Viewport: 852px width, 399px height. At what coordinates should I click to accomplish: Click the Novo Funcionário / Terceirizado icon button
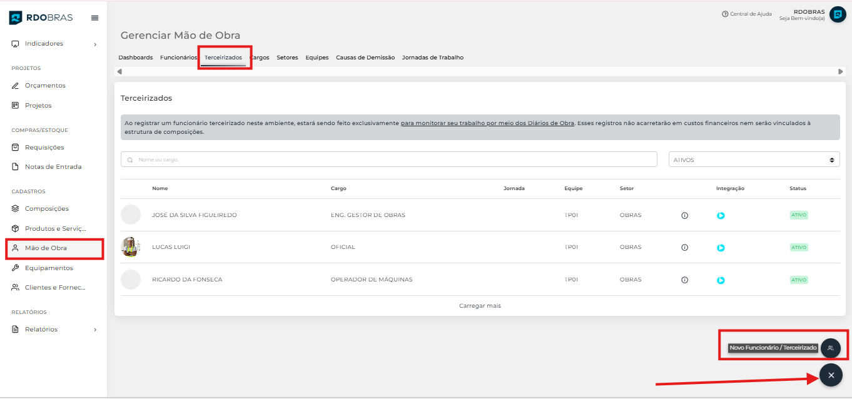pos(830,348)
